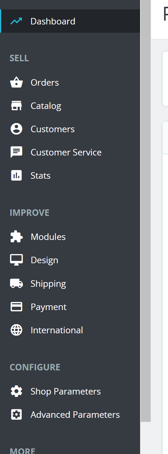Click the Dashboard trending arrow icon
168x454 pixels.
[x=16, y=21]
